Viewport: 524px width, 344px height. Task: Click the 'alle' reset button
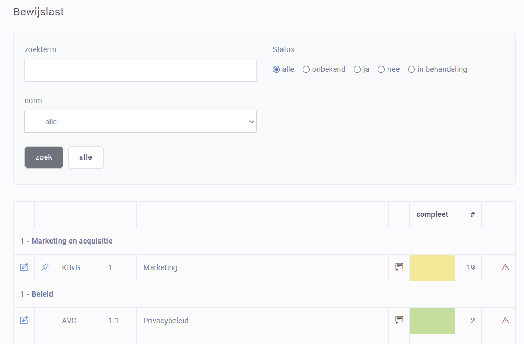pyautogui.click(x=86, y=157)
